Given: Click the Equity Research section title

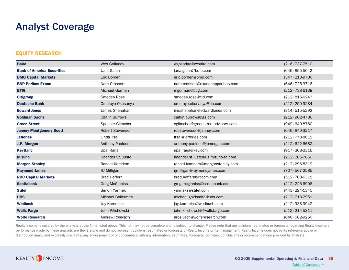Looking at the screenshot, I should [x=39, y=53].
